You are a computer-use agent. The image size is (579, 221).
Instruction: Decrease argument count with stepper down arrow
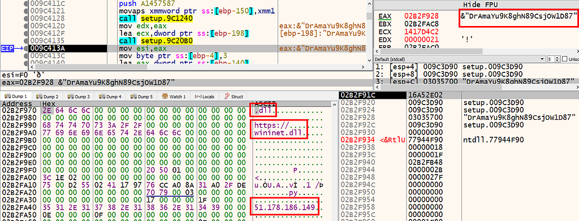click(557, 60)
